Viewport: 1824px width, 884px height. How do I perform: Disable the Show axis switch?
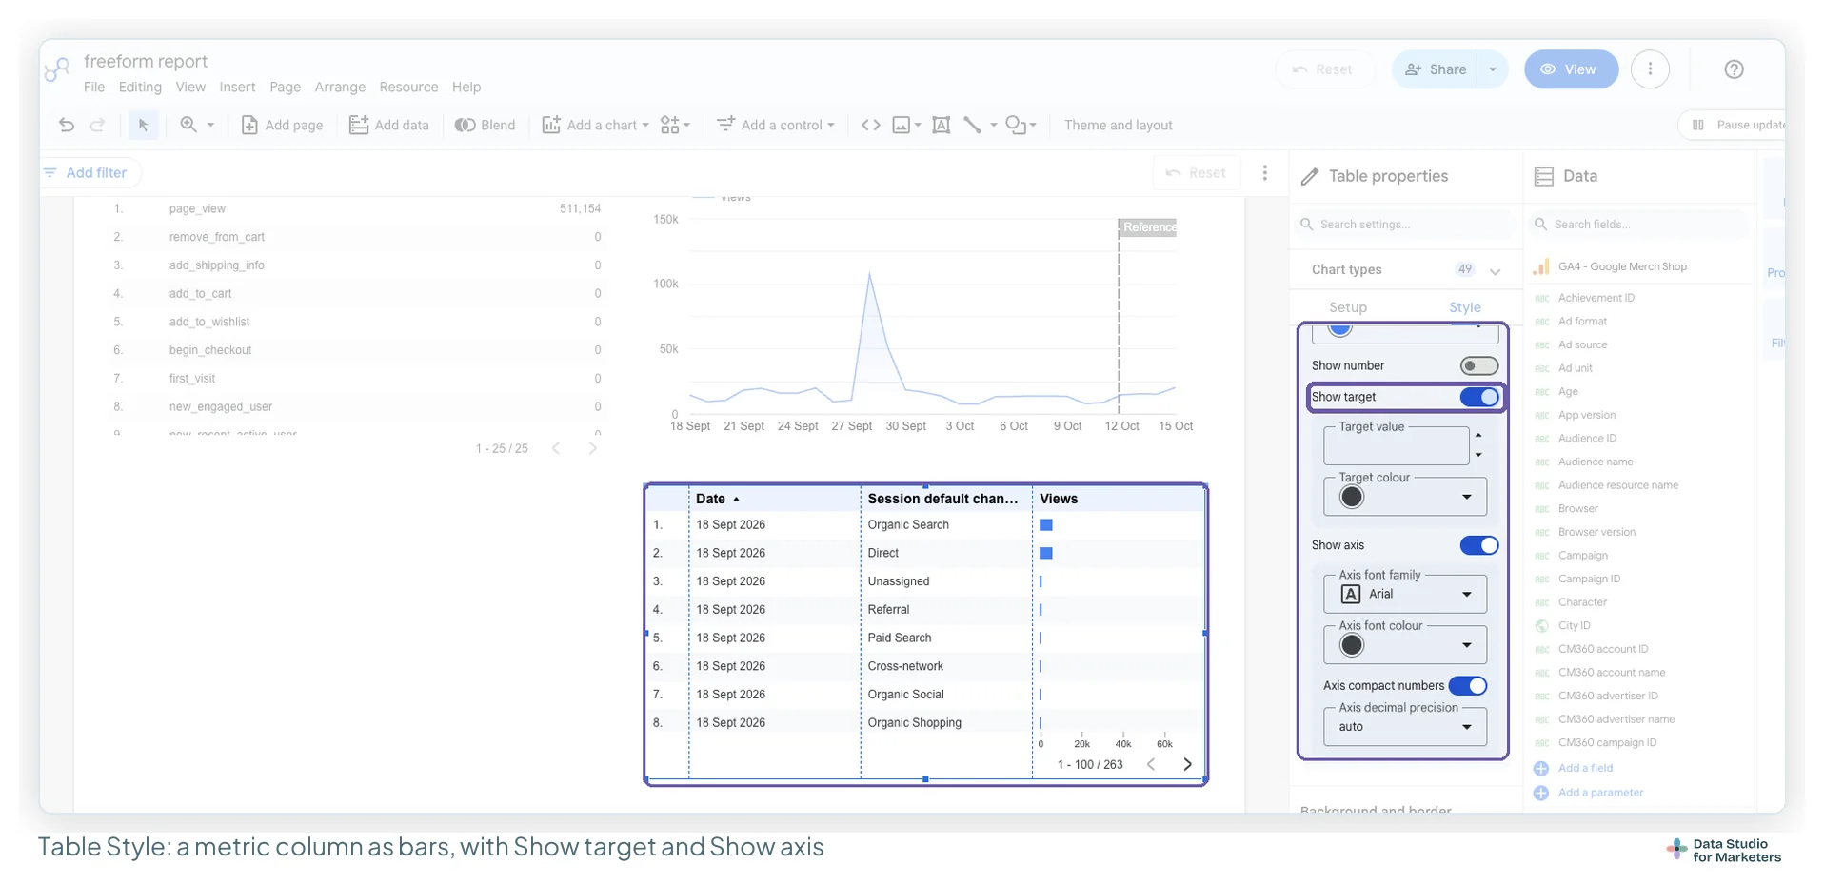click(1478, 545)
